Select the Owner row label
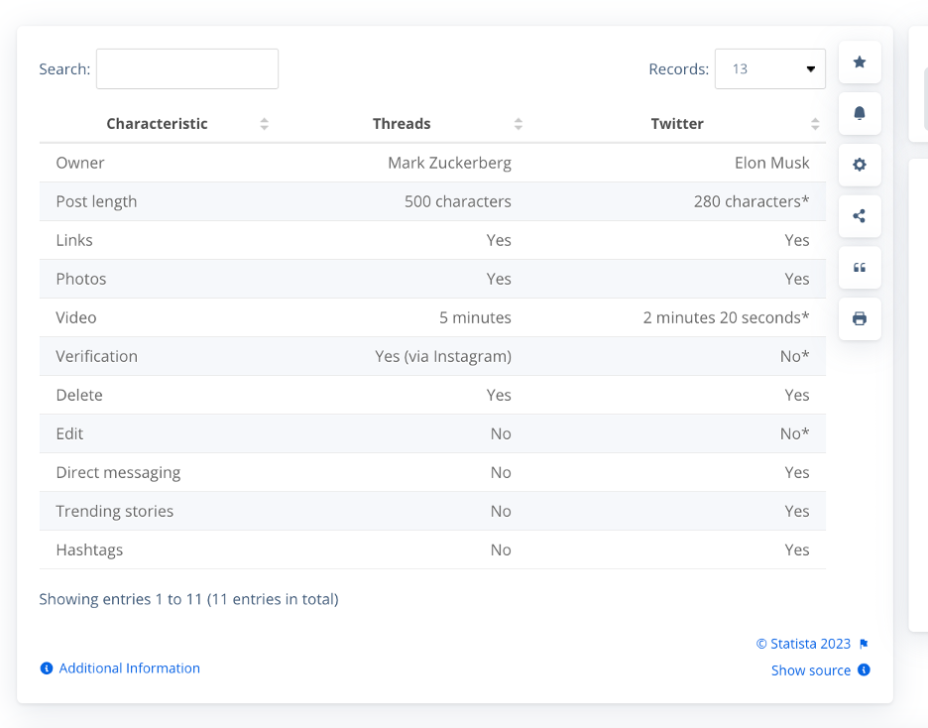Viewport: 928px width, 728px height. pyautogui.click(x=80, y=163)
